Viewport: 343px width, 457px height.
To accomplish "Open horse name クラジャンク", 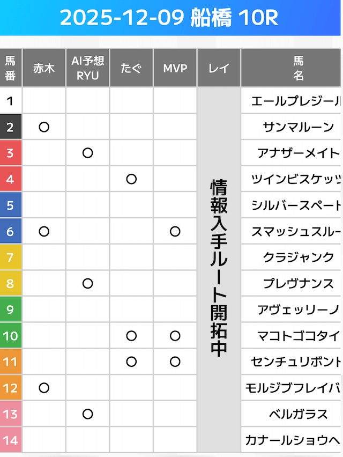I will [x=298, y=257].
